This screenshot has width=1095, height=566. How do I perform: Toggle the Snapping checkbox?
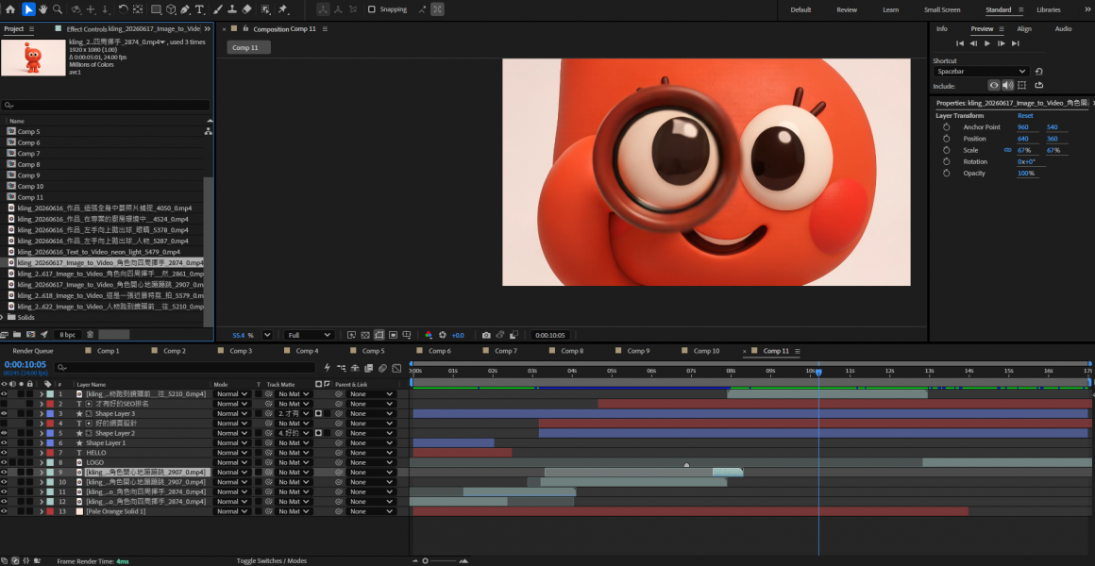coord(372,9)
